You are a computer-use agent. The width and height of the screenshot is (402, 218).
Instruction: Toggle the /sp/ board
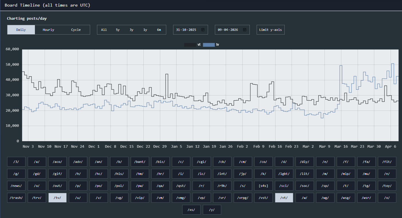tap(325, 186)
